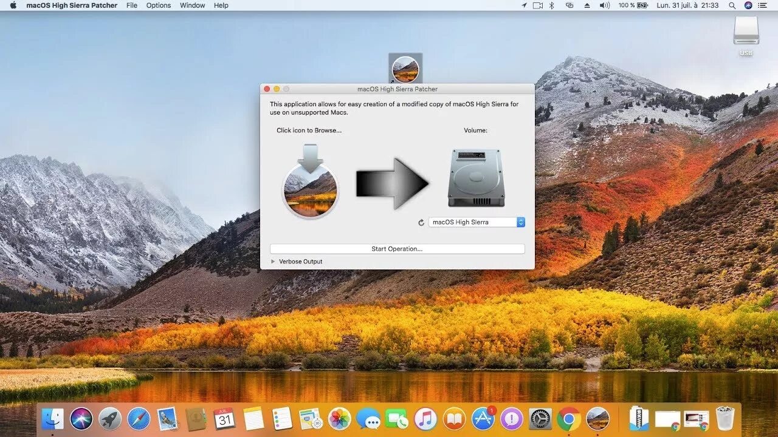The width and height of the screenshot is (778, 437).
Task: Click the installer icon to browse
Action: [311, 181]
